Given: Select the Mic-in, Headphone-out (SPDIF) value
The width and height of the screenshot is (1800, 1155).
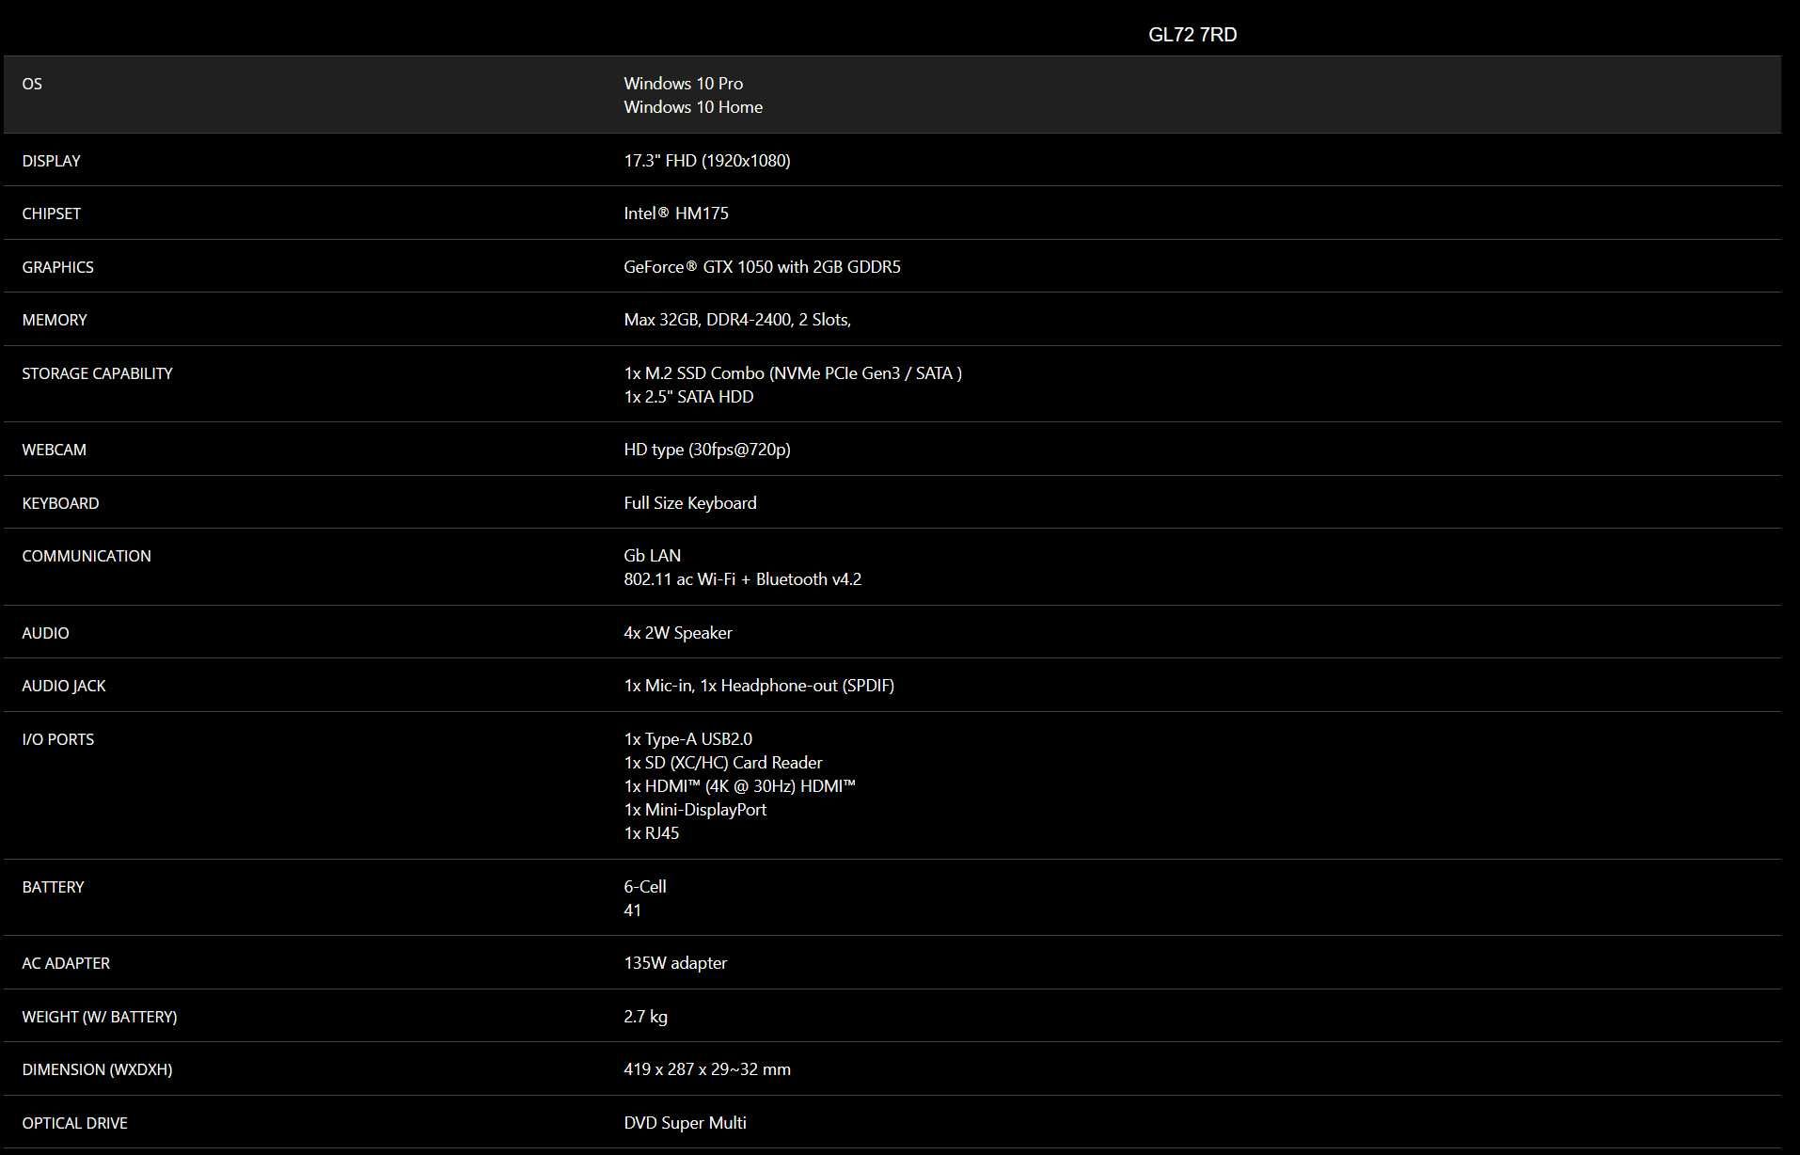Looking at the screenshot, I should [x=759, y=686].
